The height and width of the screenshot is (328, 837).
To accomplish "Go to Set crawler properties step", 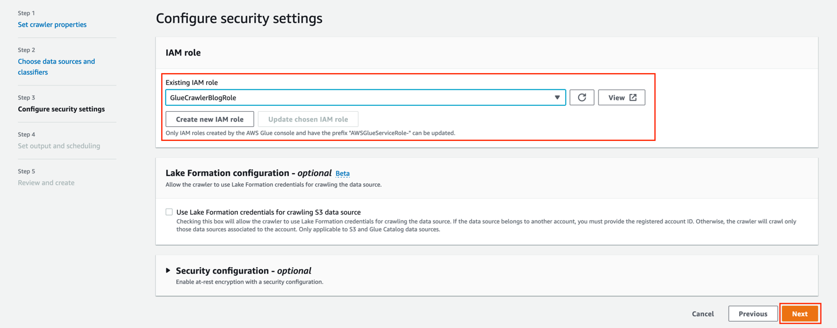I will (52, 25).
